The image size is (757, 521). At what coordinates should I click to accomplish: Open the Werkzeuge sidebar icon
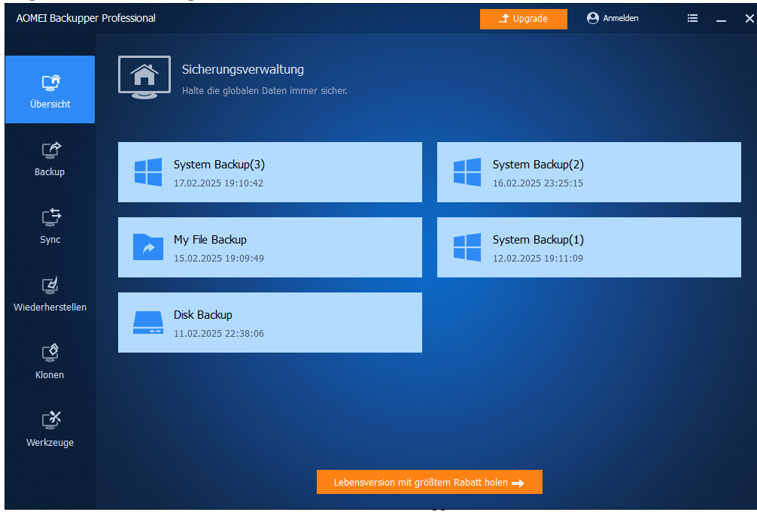(50, 420)
